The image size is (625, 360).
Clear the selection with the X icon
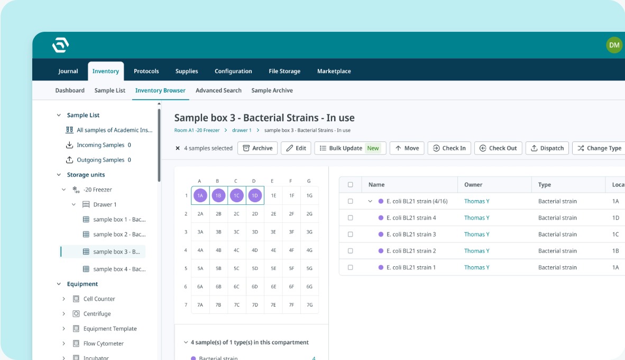click(x=178, y=148)
